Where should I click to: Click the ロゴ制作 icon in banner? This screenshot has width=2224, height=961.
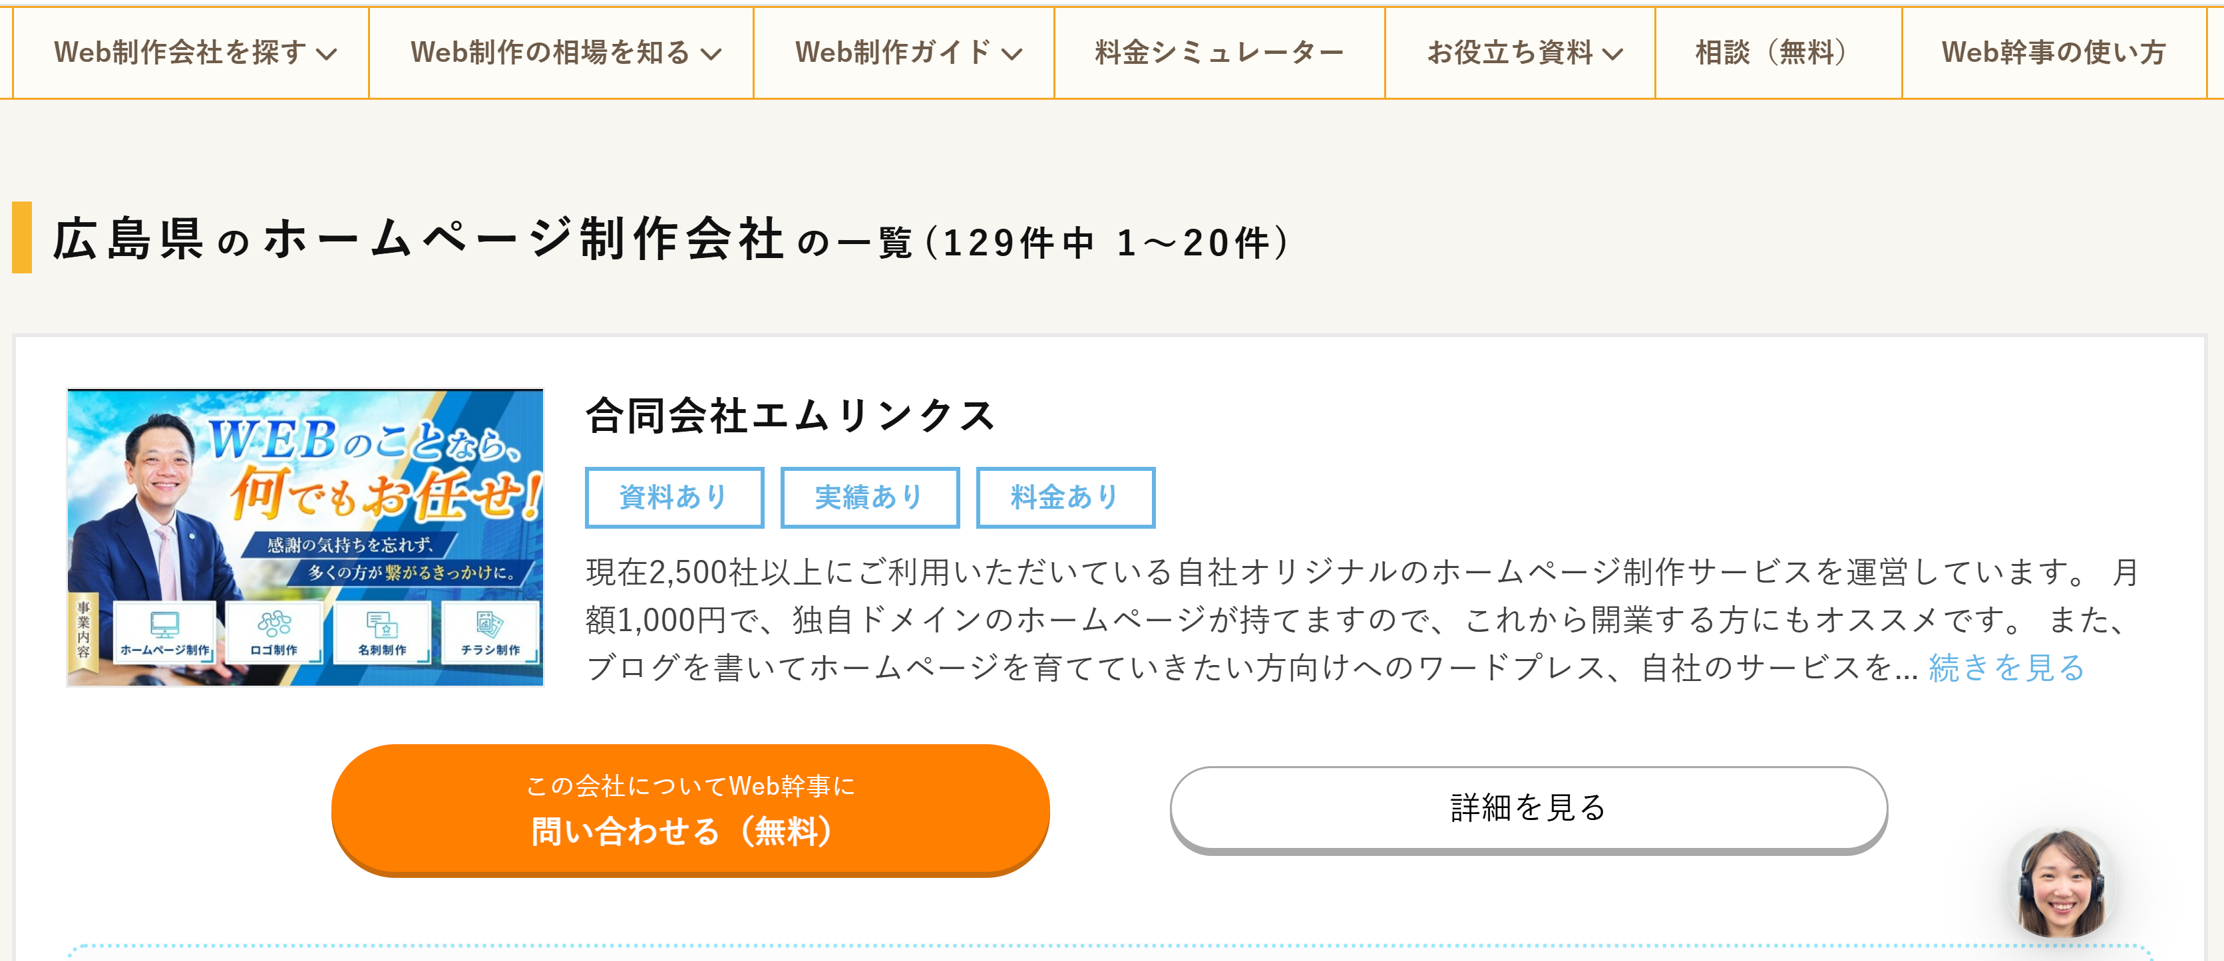(x=274, y=623)
